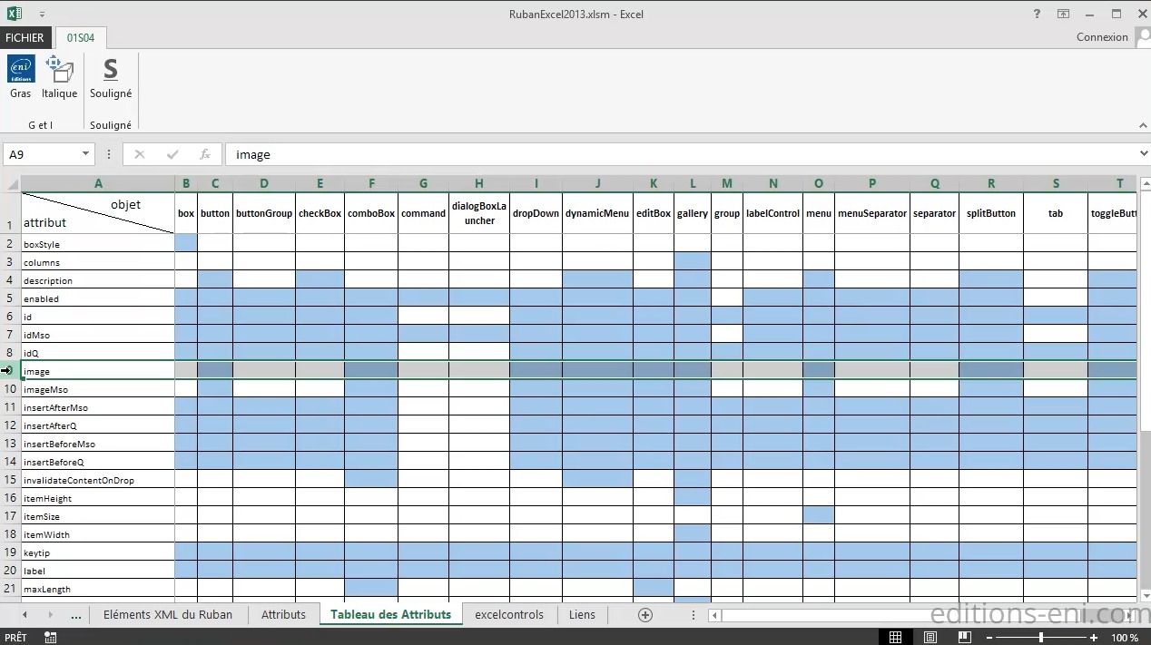Show the previous sheet tab with left arrow
Image resolution: width=1151 pixels, height=645 pixels.
[x=25, y=614]
